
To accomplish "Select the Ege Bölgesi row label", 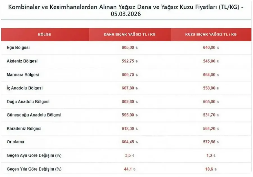I will (18, 48).
